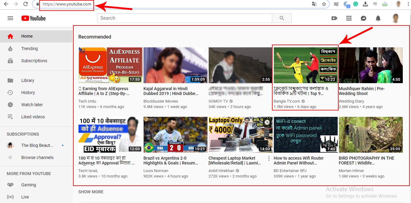Go to Subscriptions in sidebar
The image size is (411, 203).
tap(34, 61)
